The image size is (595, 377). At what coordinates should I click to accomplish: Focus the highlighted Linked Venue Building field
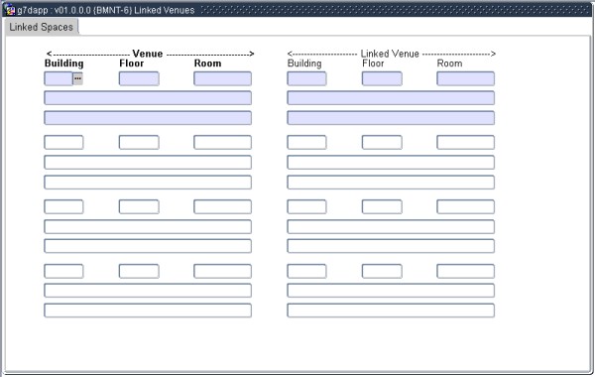[306, 78]
